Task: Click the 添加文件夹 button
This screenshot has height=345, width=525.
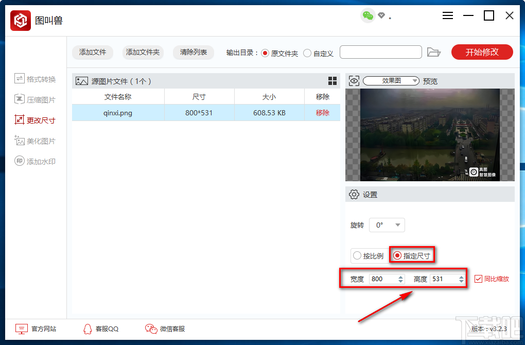Action: [x=143, y=52]
